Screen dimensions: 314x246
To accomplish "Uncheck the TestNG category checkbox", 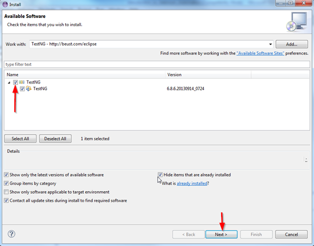I will point(16,82).
